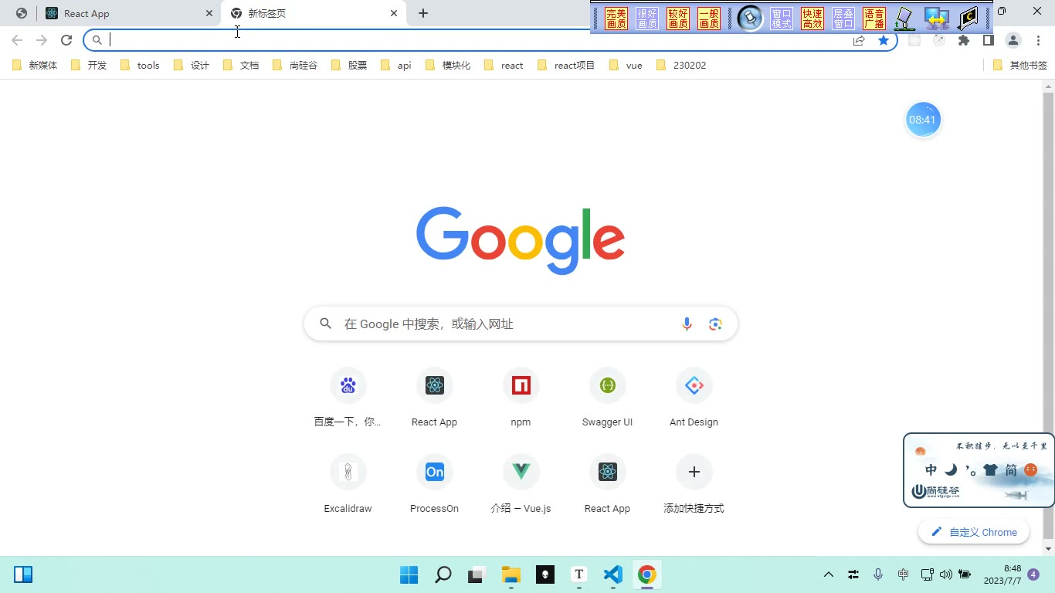Select 一般画质 quality in recording toolbar
Screen dimensions: 1055x593
pyautogui.click(x=709, y=19)
